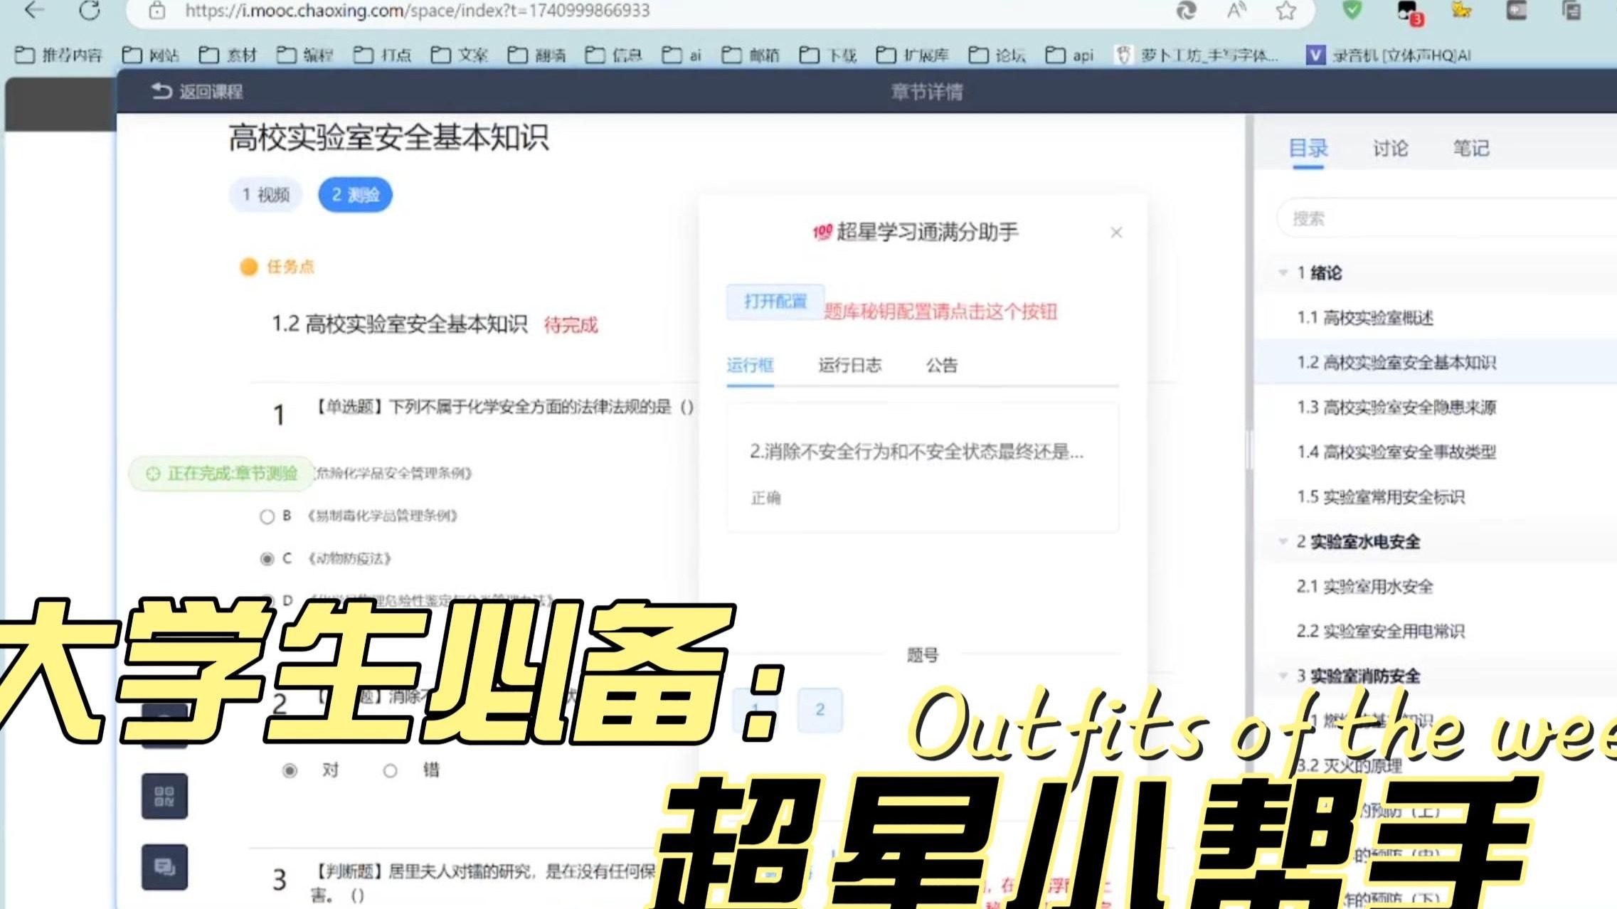Open the api bookmark folder

[1070, 55]
